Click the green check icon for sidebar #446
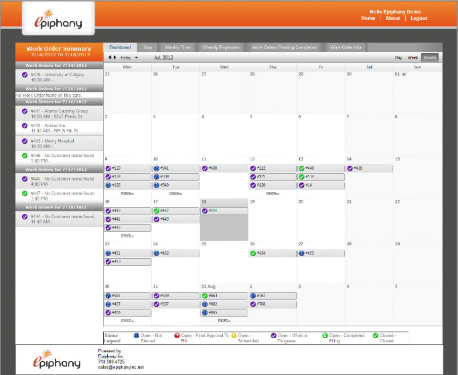This screenshot has width=458, height=375. (x=25, y=155)
